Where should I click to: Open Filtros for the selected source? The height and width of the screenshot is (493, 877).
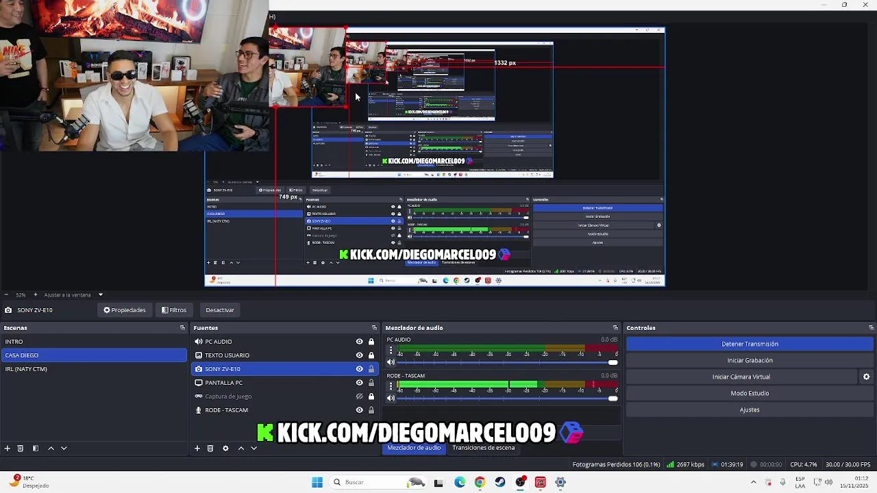tap(174, 310)
